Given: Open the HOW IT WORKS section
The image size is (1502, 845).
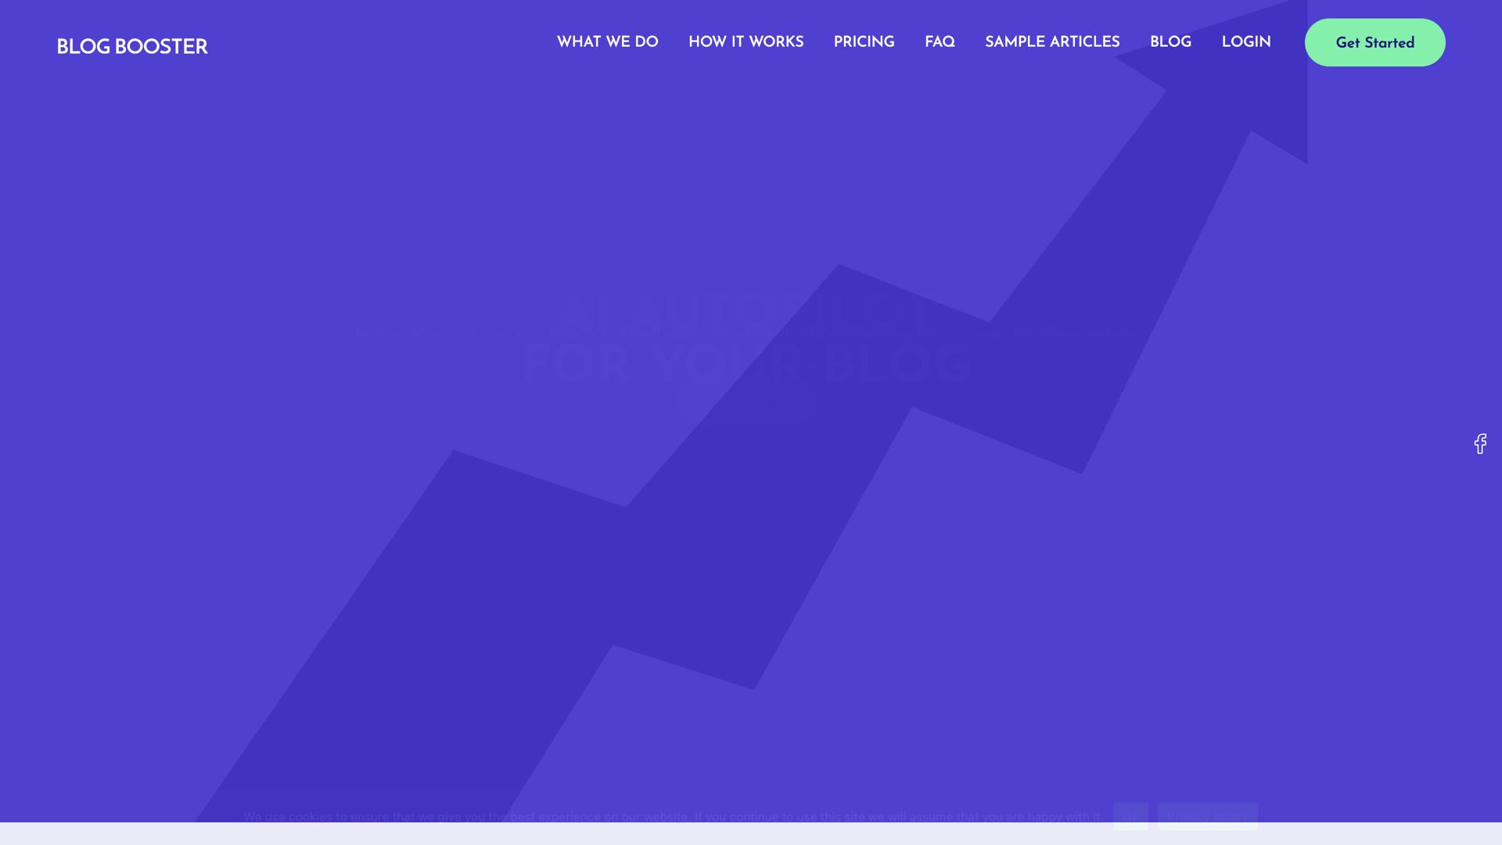Looking at the screenshot, I should 746,42.
